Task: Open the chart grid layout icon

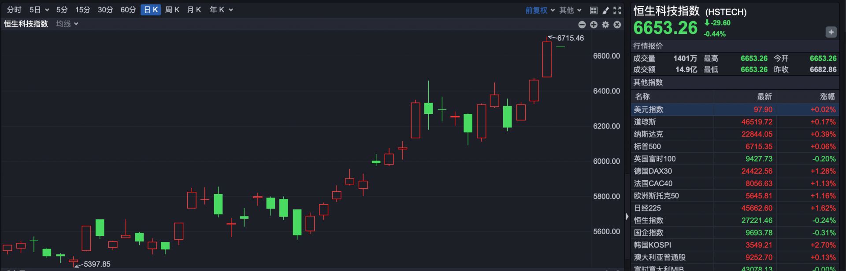Action: coord(594,10)
